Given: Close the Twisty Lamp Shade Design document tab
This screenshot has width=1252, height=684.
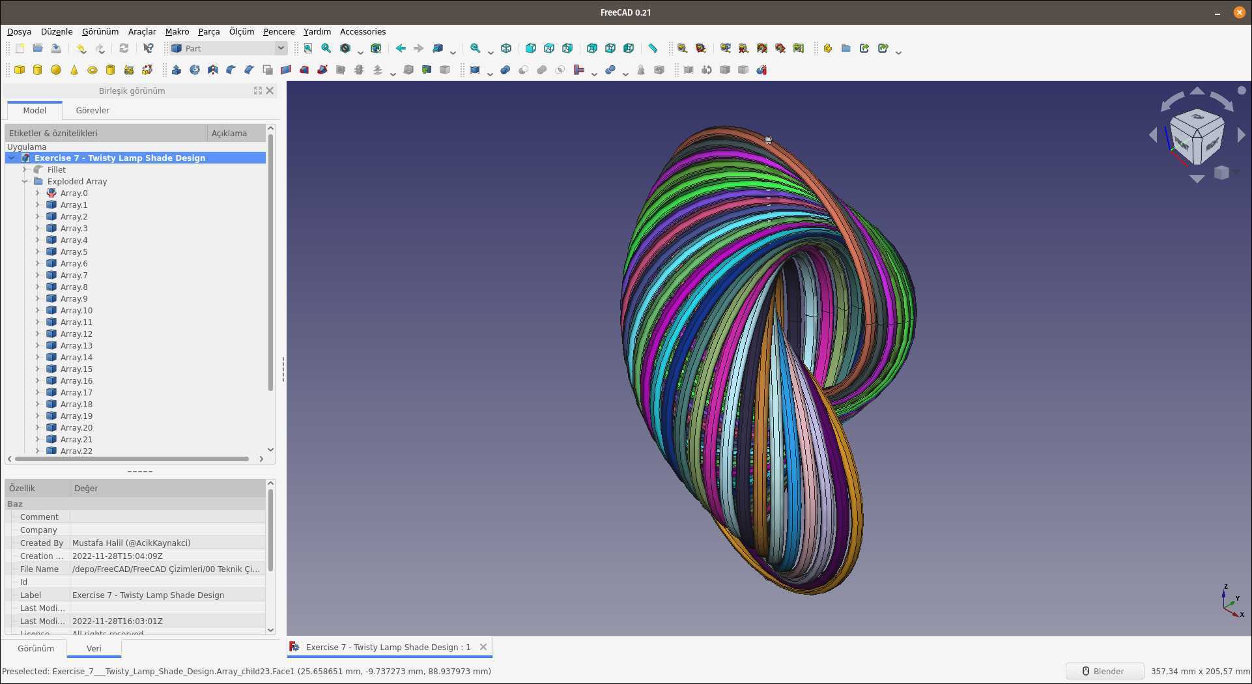Looking at the screenshot, I should point(483,647).
